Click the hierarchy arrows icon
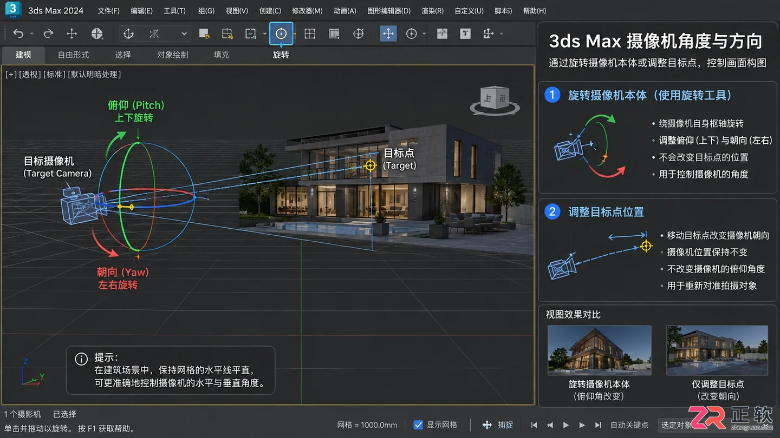780x438 pixels. point(489,34)
